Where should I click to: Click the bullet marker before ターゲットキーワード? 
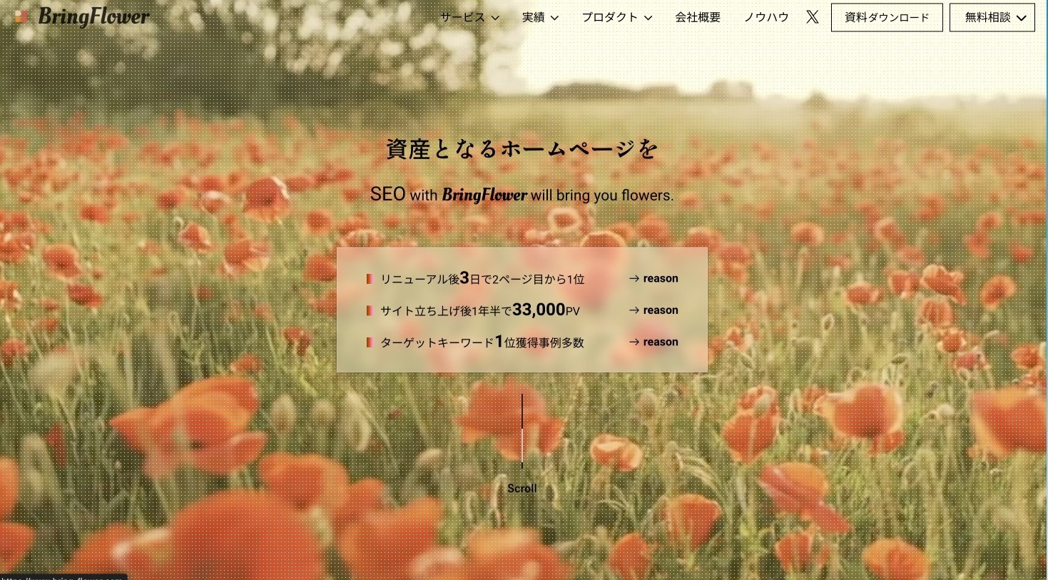pyautogui.click(x=370, y=342)
